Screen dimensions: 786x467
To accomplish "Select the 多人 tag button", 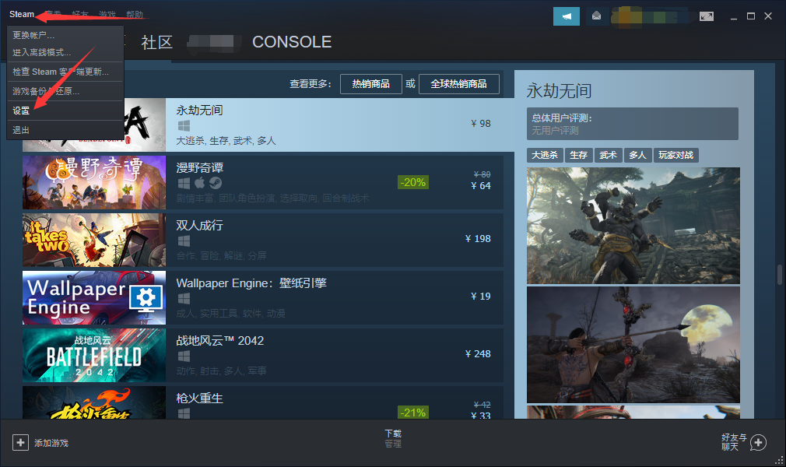I will [637, 156].
